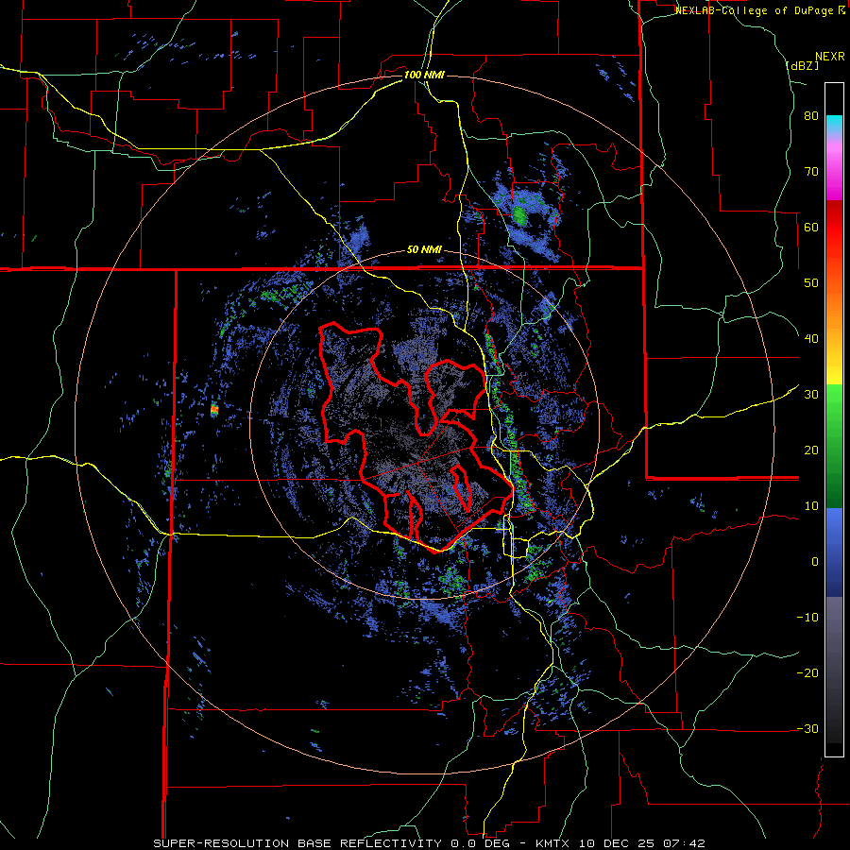Click the cyan top segment of color bar

click(x=834, y=123)
